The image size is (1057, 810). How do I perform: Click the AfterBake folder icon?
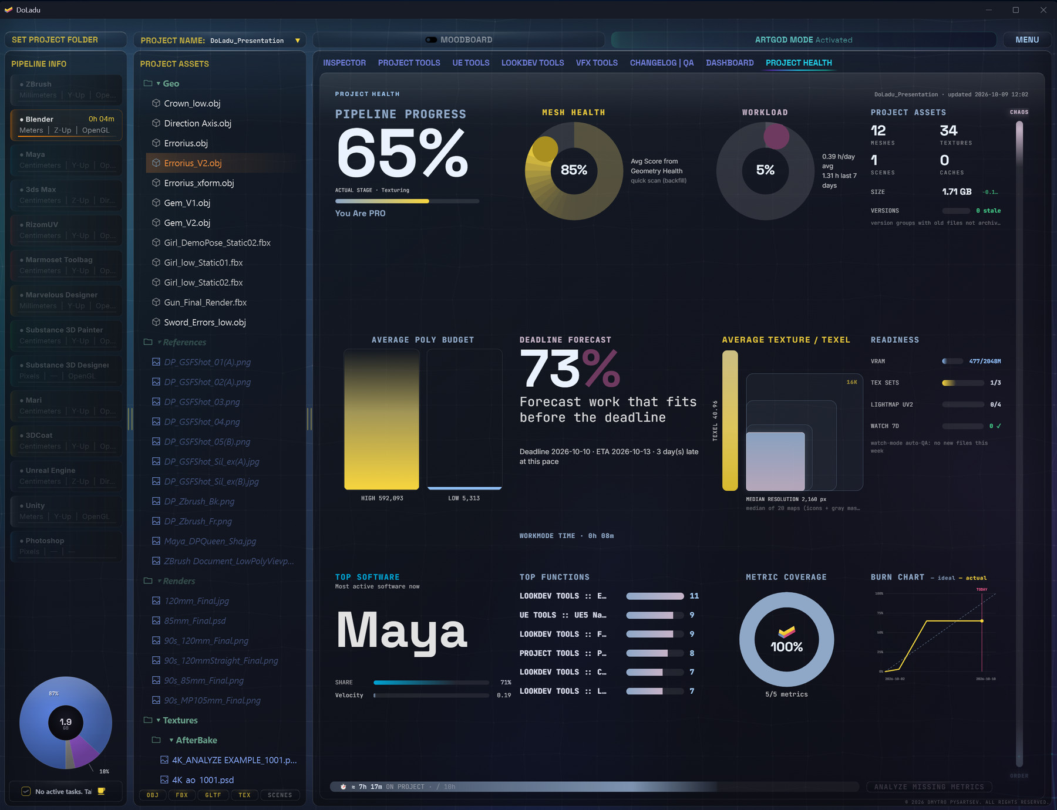[156, 740]
